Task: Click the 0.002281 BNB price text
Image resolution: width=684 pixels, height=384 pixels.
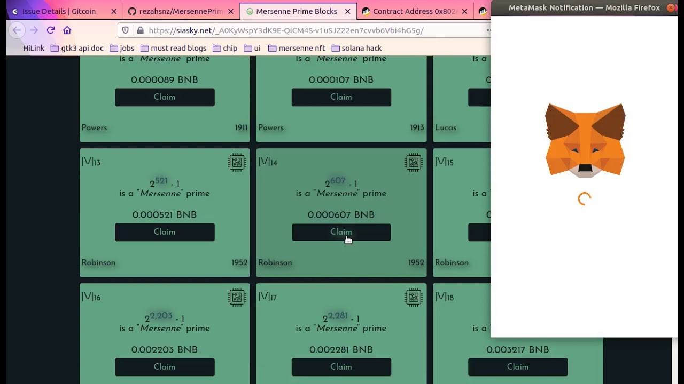Action: [341, 349]
